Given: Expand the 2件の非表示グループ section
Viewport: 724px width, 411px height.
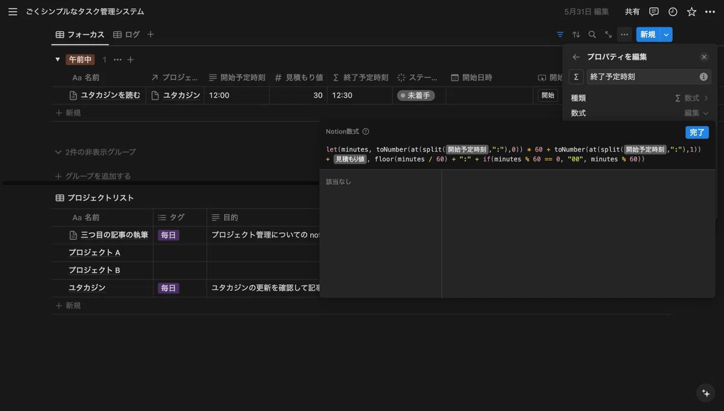Looking at the screenshot, I should (95, 152).
